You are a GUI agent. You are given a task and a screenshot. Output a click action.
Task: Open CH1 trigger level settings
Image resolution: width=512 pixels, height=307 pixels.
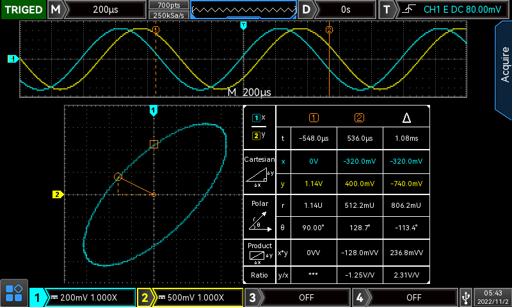pyautogui.click(x=452, y=10)
